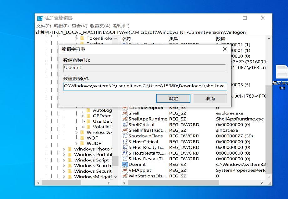The height and width of the screenshot is (199, 288).
Task: Click the registry path address bar
Action: [x=153, y=32]
